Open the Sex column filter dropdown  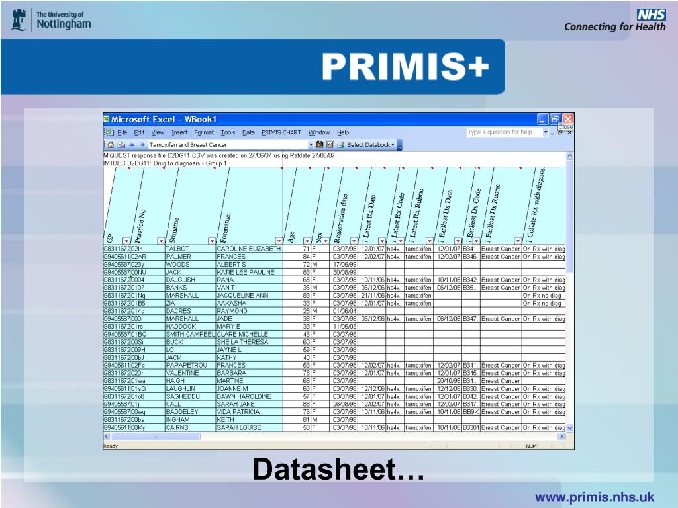point(326,241)
